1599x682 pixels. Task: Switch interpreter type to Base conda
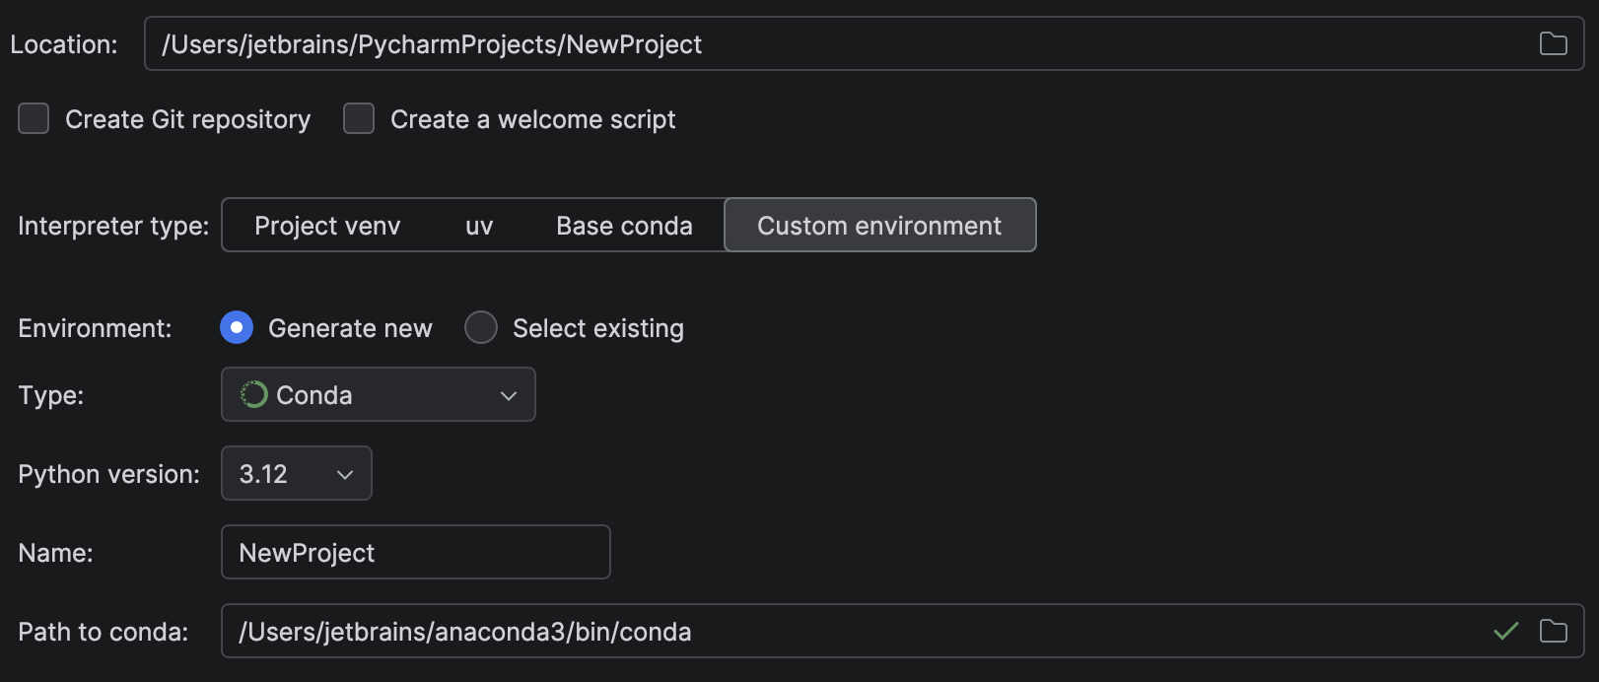coord(623,225)
